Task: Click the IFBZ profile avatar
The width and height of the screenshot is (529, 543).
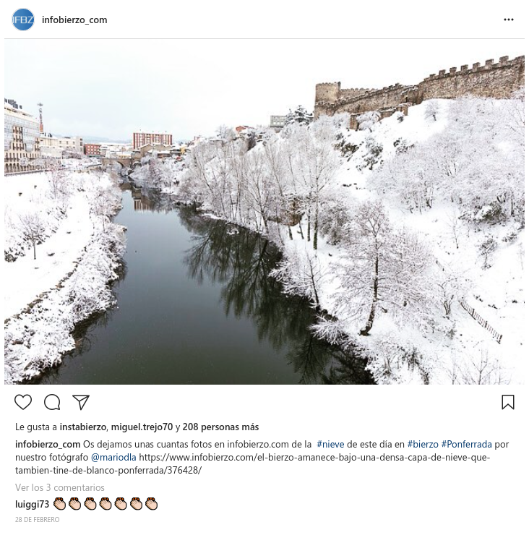Action: 23,20
